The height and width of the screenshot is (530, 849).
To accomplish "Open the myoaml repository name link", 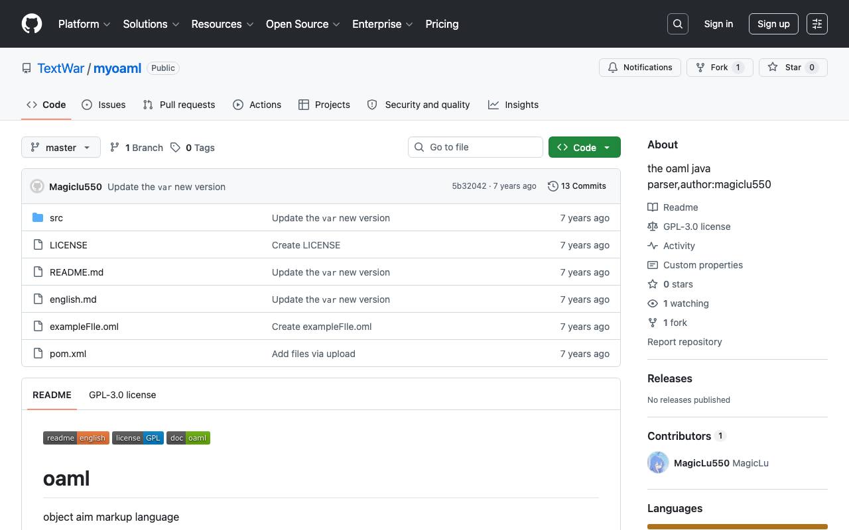I will [117, 68].
